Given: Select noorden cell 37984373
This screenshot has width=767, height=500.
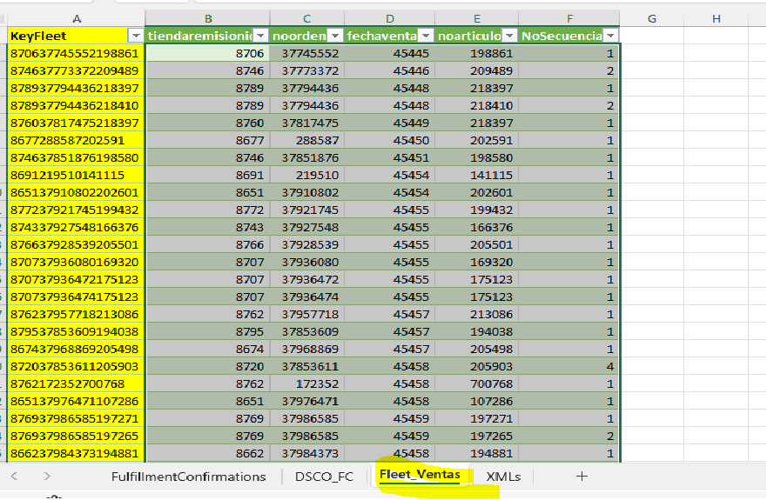Looking at the screenshot, I should [307, 453].
